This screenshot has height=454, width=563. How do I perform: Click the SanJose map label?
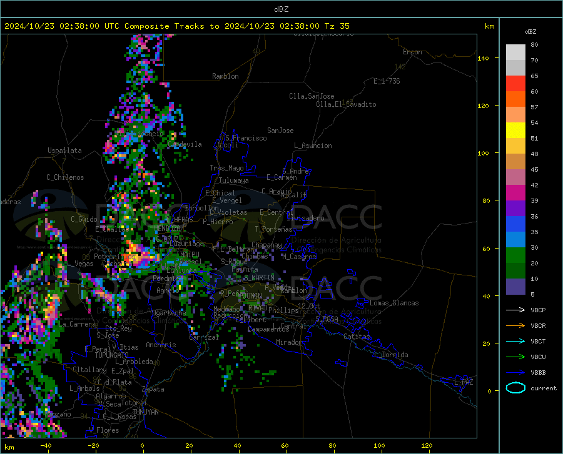[280, 131]
